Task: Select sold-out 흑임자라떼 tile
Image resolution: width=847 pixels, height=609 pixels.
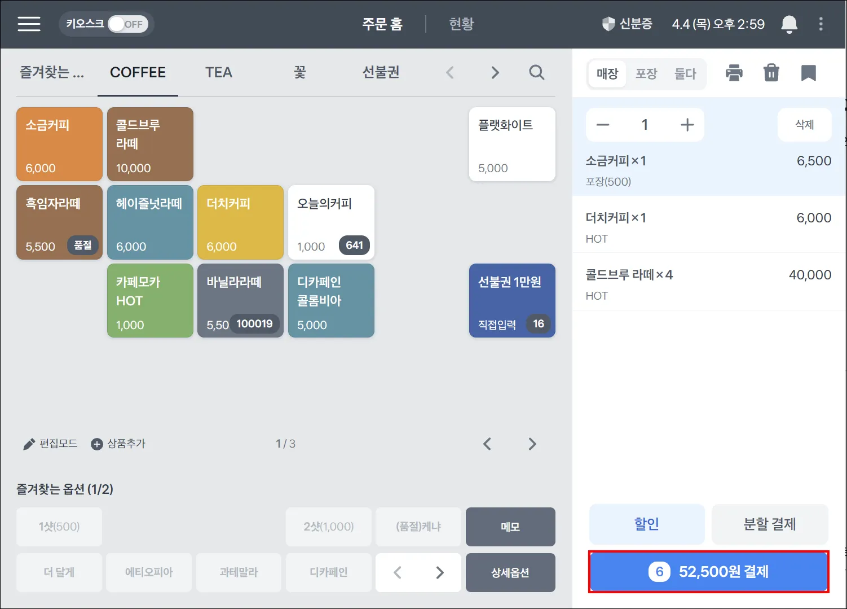Action: 59,222
